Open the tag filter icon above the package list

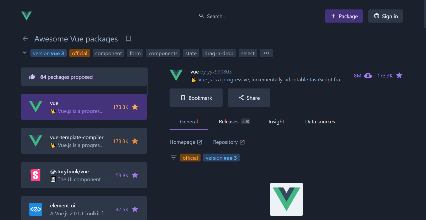[24, 53]
